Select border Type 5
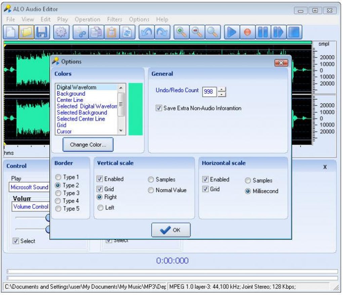The width and height of the screenshot is (343, 295). pyautogui.click(x=58, y=209)
